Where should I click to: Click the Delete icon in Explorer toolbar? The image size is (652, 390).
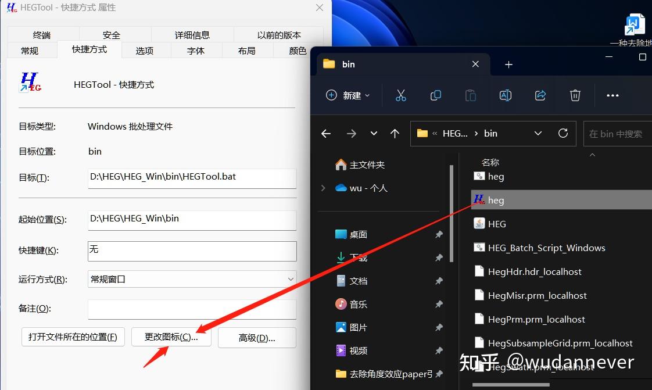pos(575,95)
